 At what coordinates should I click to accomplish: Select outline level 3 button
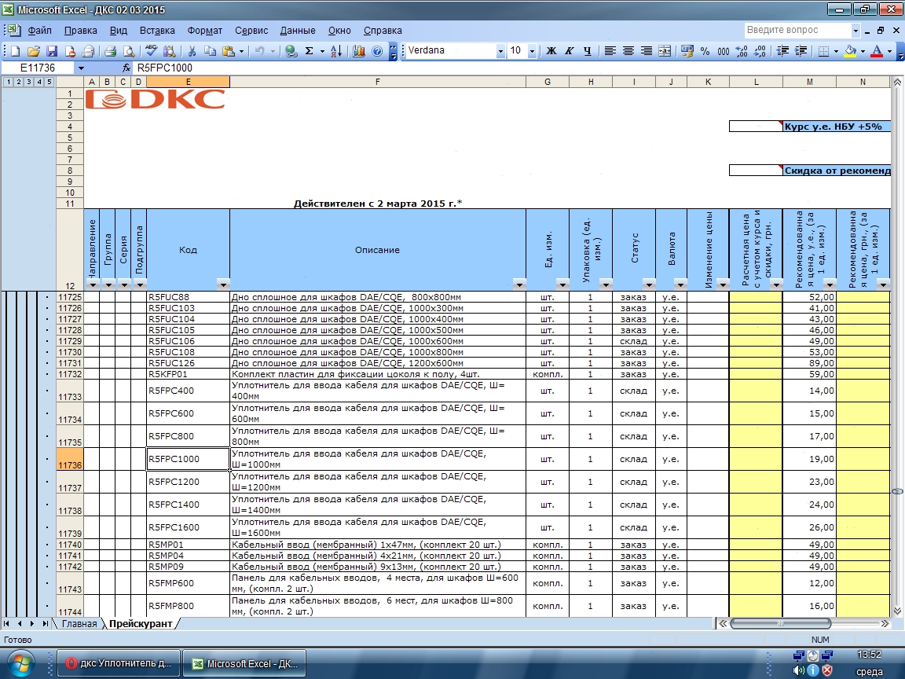[29, 82]
